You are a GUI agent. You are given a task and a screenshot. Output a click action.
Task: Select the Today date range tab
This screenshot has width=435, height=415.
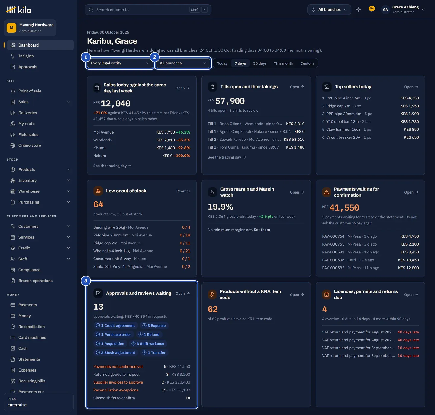tap(222, 63)
